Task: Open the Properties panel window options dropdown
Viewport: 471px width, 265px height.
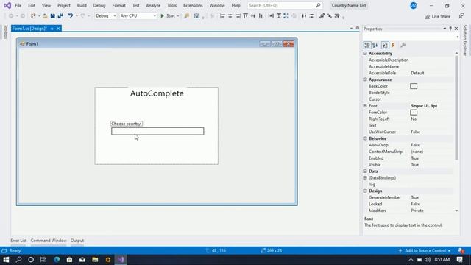Action: coord(445,29)
